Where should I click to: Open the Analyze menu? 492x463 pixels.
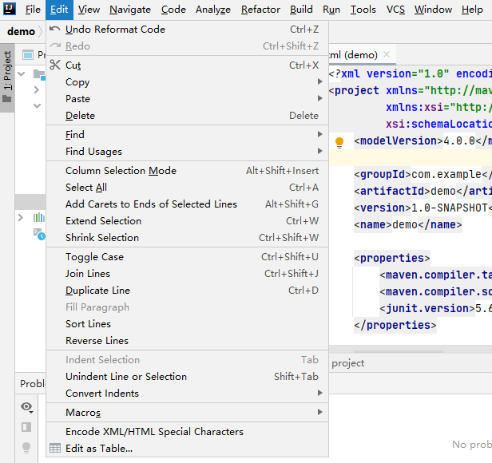point(213,10)
